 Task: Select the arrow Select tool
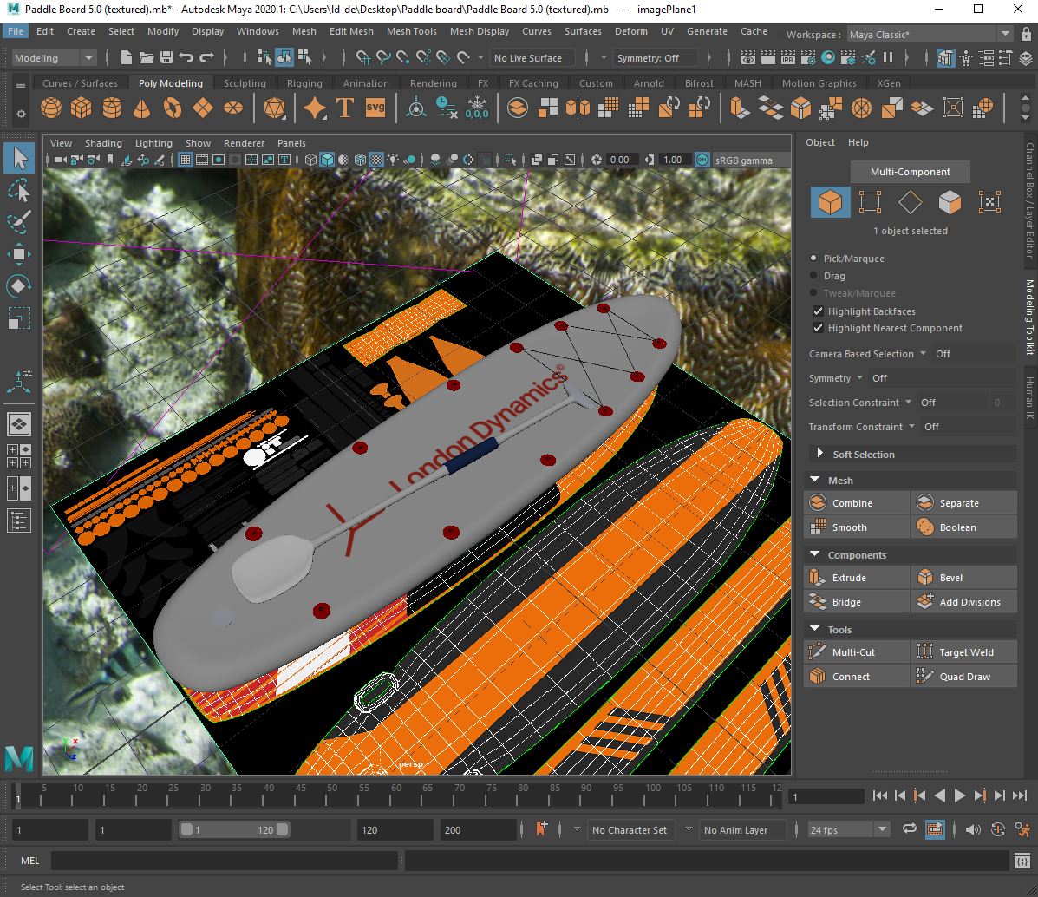[19, 158]
